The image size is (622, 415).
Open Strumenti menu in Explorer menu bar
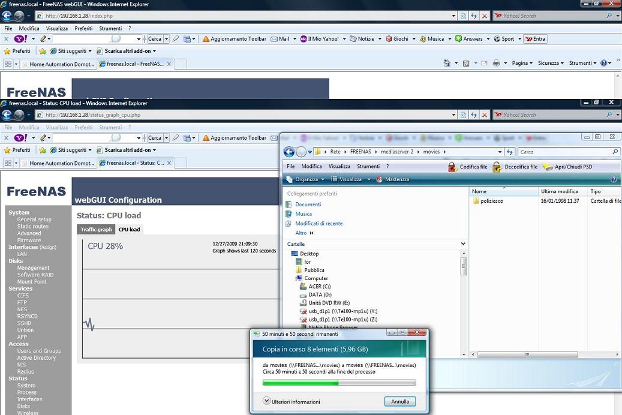pyautogui.click(x=368, y=167)
